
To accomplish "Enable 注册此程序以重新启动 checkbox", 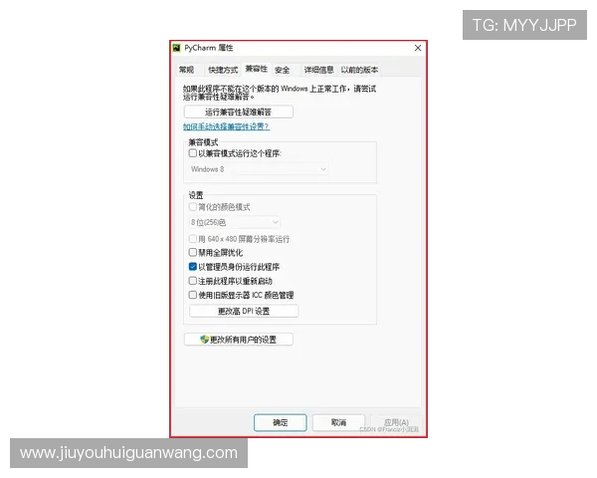I will coord(193,281).
